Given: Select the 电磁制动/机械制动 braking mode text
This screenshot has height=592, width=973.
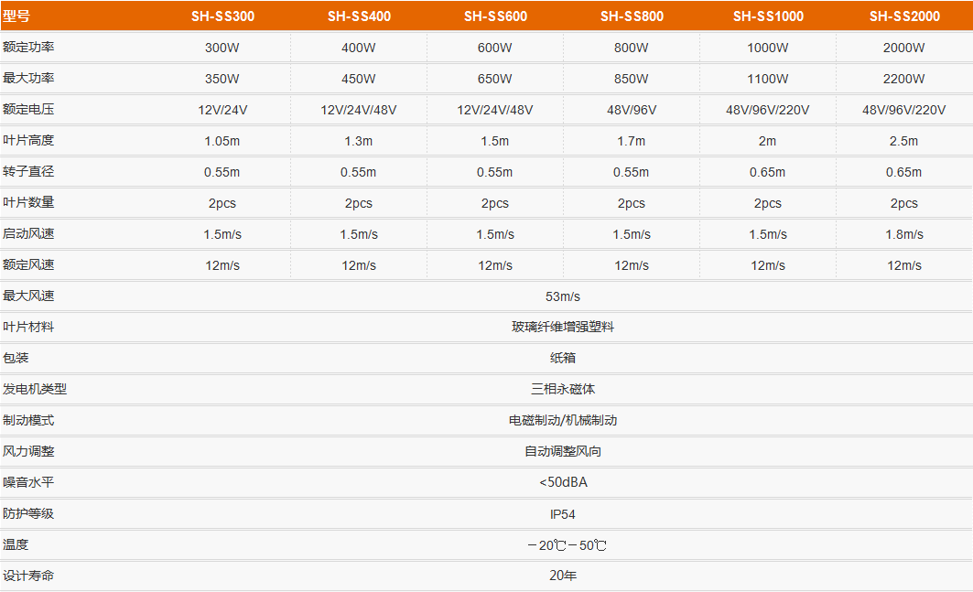Looking at the screenshot, I should click(563, 421).
